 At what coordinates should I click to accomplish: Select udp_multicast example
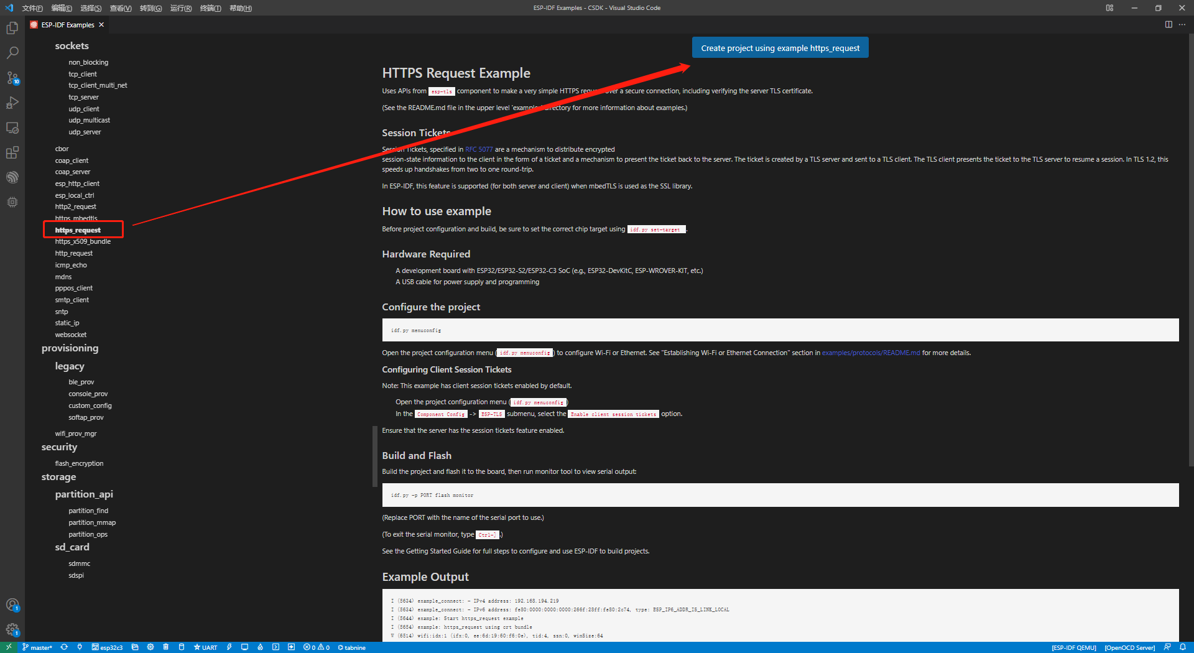pos(90,120)
